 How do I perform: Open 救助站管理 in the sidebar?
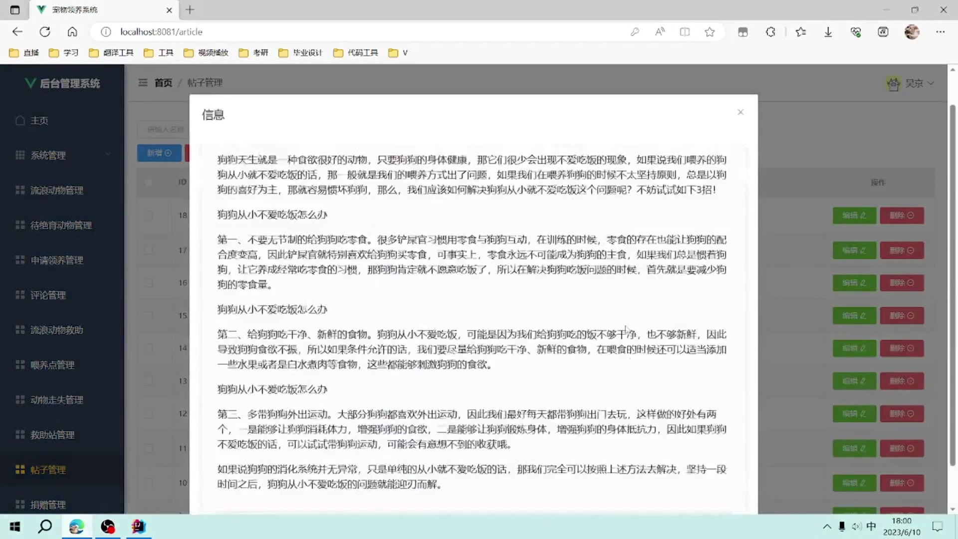click(x=62, y=435)
